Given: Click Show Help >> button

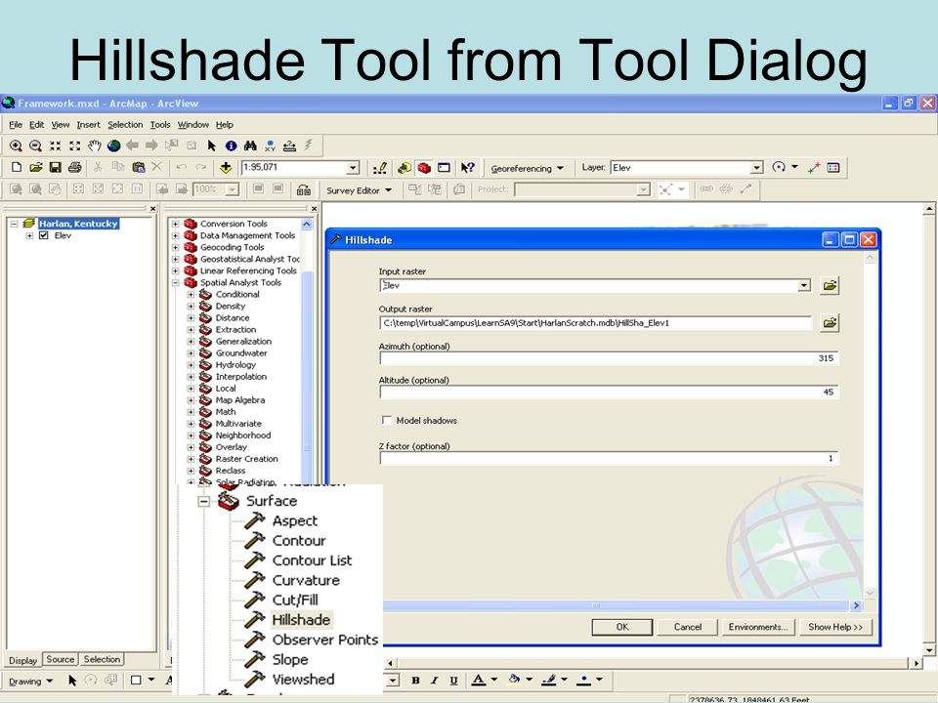Looking at the screenshot, I should coord(835,627).
